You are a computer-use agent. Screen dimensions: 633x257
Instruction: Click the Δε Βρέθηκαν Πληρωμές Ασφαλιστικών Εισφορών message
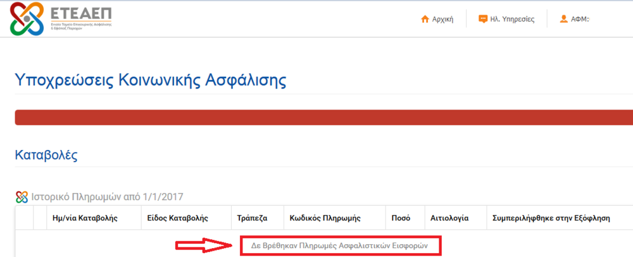(x=340, y=245)
